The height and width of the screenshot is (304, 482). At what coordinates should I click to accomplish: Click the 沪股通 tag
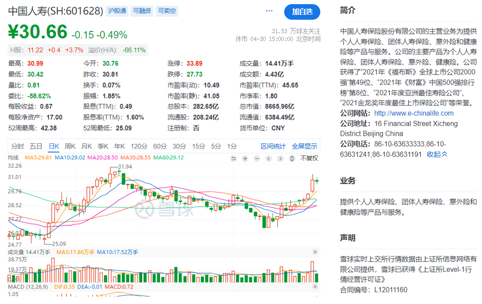tap(117, 11)
